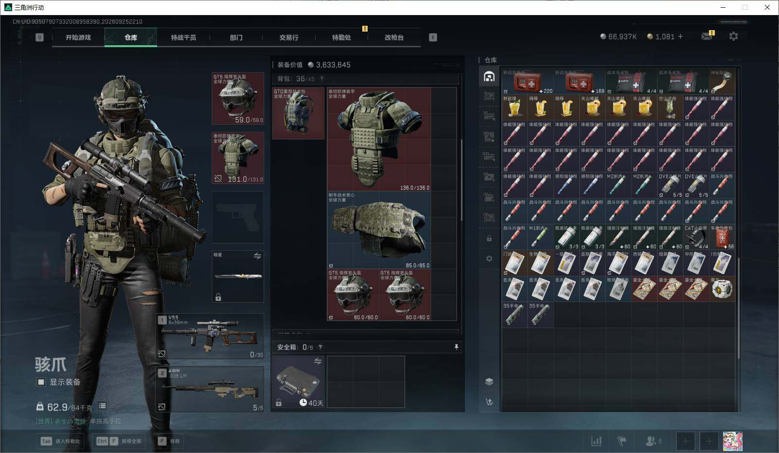Toggle the pin icon in the 安全箱 header

pyautogui.click(x=456, y=347)
